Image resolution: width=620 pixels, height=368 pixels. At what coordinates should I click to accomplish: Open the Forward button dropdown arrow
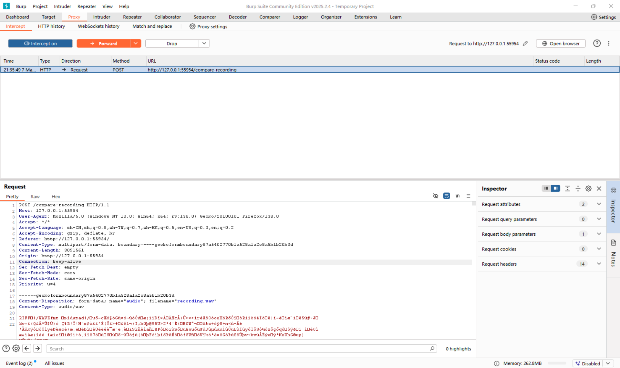[136, 44]
